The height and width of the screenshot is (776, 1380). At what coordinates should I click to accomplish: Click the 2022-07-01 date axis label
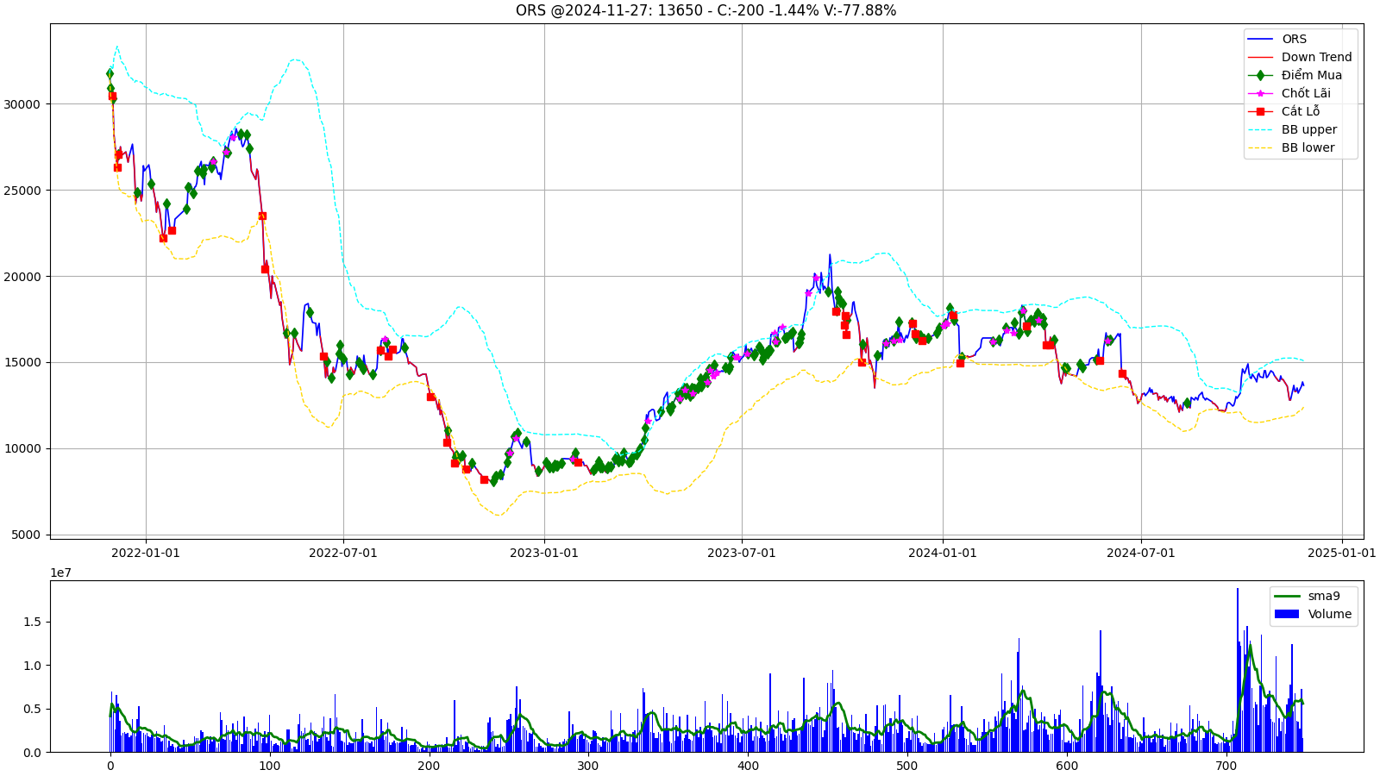click(343, 553)
